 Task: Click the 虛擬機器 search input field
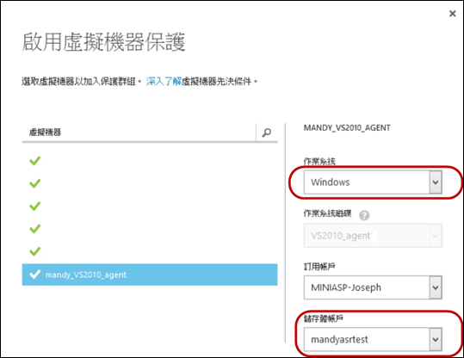[139, 133]
